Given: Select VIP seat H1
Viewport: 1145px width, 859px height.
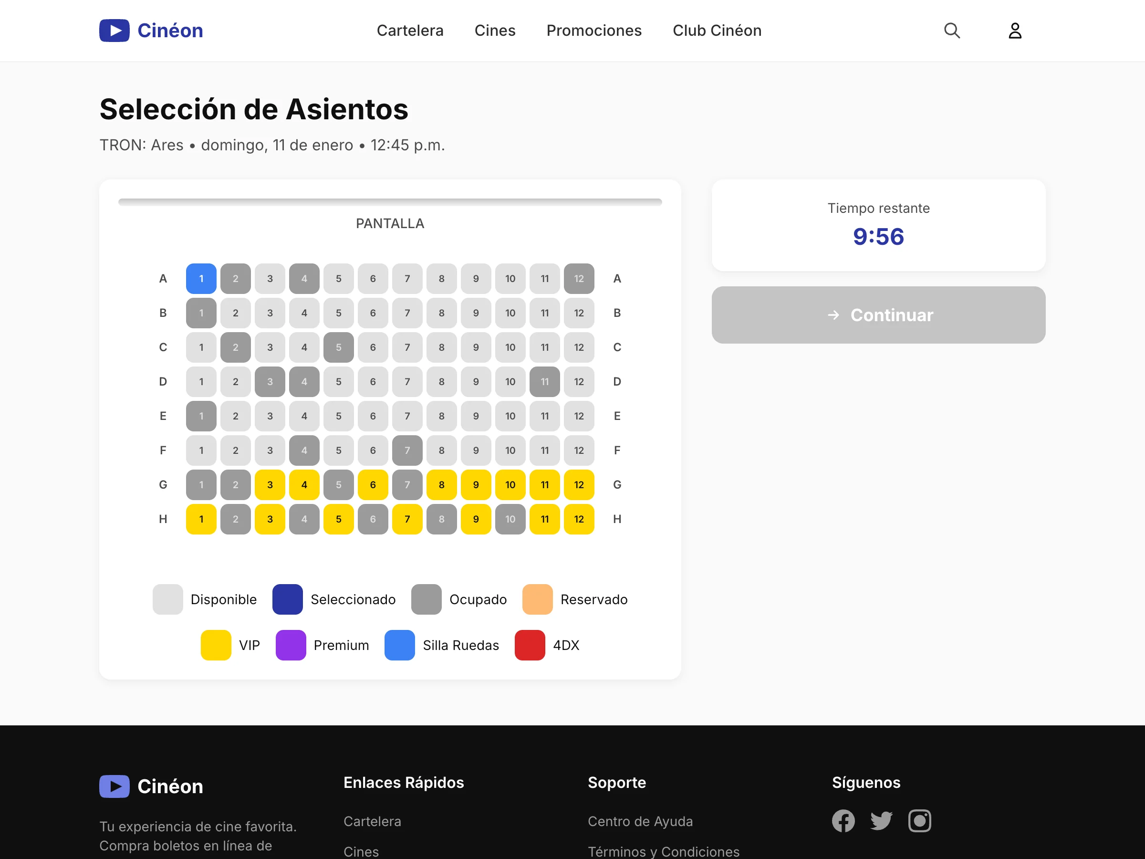Looking at the screenshot, I should click(201, 519).
